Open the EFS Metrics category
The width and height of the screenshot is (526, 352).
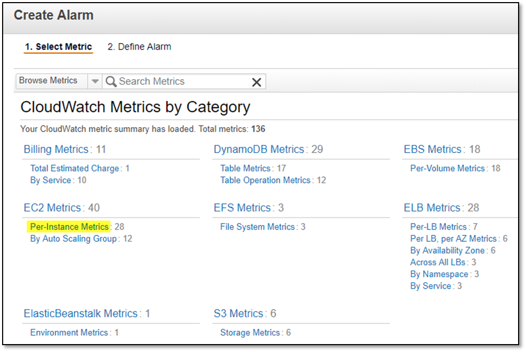pos(242,207)
